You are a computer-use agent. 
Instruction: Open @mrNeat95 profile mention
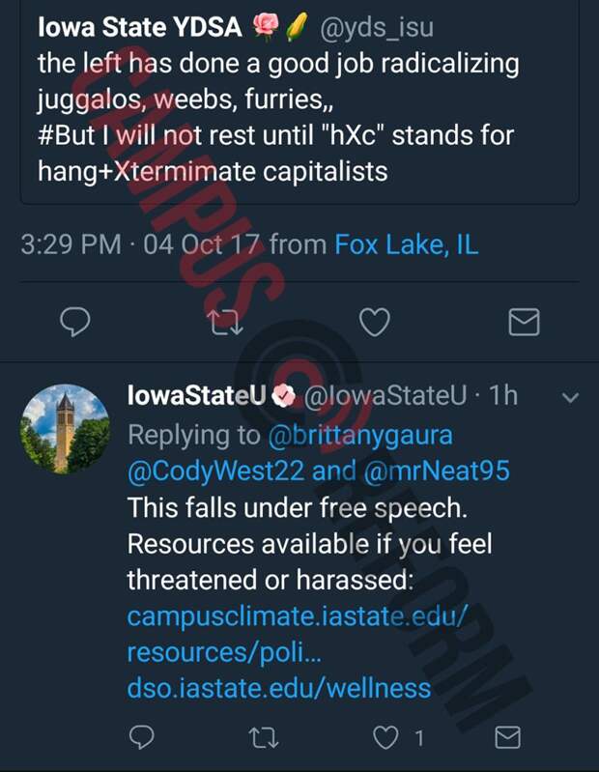437,472
